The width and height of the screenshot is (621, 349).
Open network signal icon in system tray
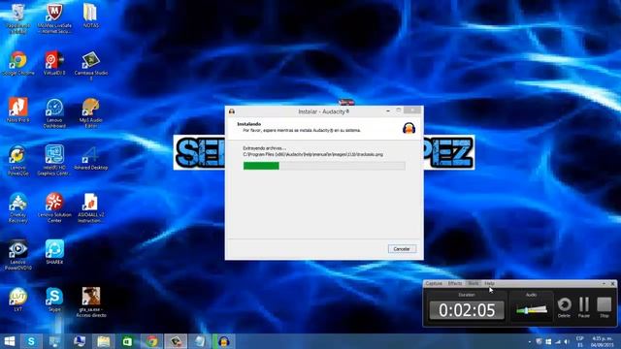click(558, 341)
